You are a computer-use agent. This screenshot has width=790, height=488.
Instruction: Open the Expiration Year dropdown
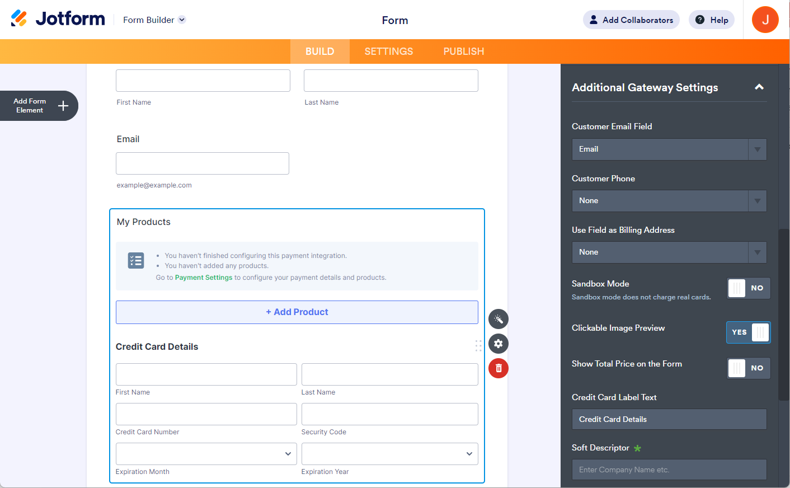point(389,454)
